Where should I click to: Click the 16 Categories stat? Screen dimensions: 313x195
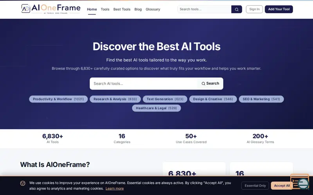coord(122,138)
